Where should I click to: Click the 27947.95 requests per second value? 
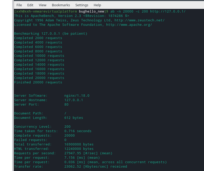pyautogui.click(x=73, y=153)
